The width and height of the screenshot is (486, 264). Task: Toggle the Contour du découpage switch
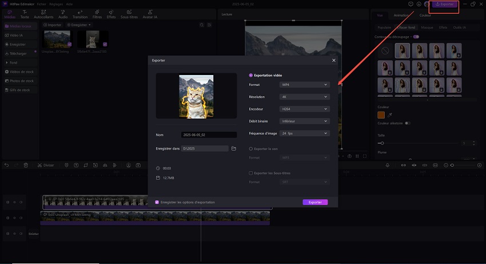416,37
